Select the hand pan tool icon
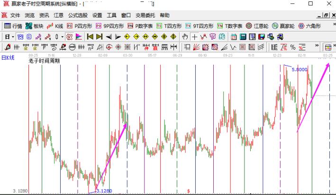The width and height of the screenshot is (336, 195). tap(185, 36)
